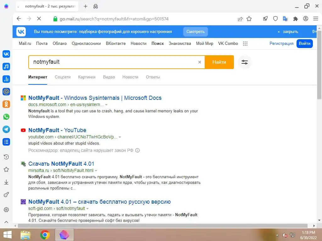The height and width of the screenshot is (241, 322).
Task: Open Одноклассники in portal menu
Action: click(x=86, y=43)
